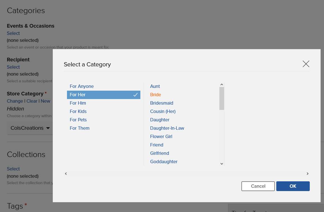Close the Select a Category dialog
The width and height of the screenshot is (324, 212).
306,64
